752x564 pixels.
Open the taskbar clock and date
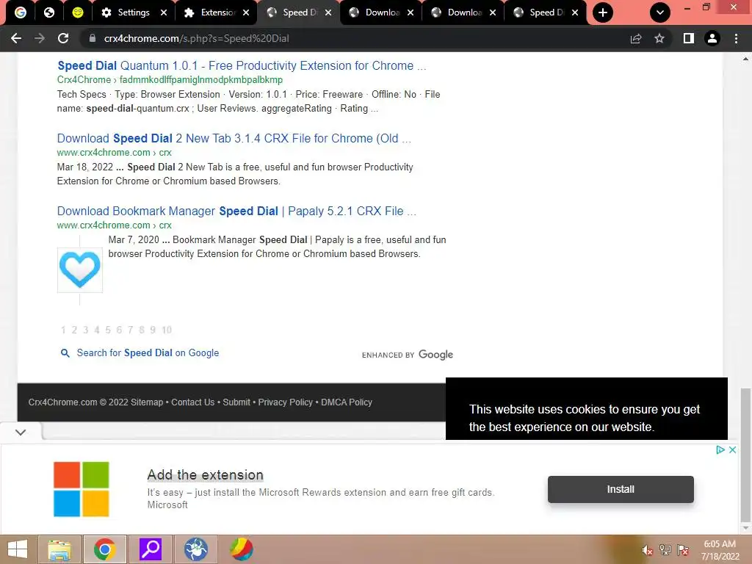[x=720, y=550]
